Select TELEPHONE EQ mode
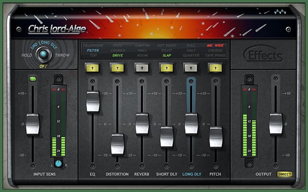The width and height of the screenshot is (308, 192). point(93,45)
